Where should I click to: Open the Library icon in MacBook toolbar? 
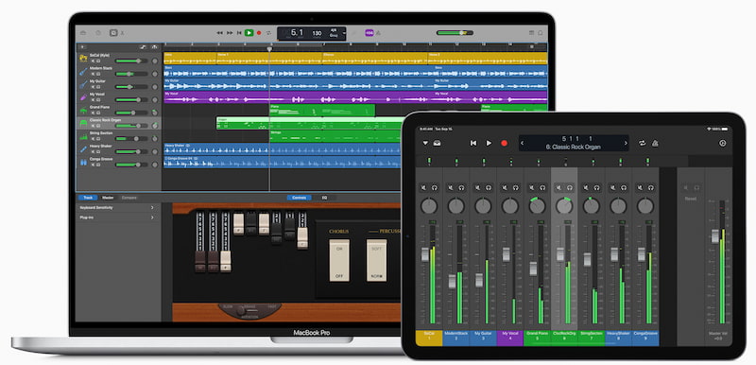83,33
